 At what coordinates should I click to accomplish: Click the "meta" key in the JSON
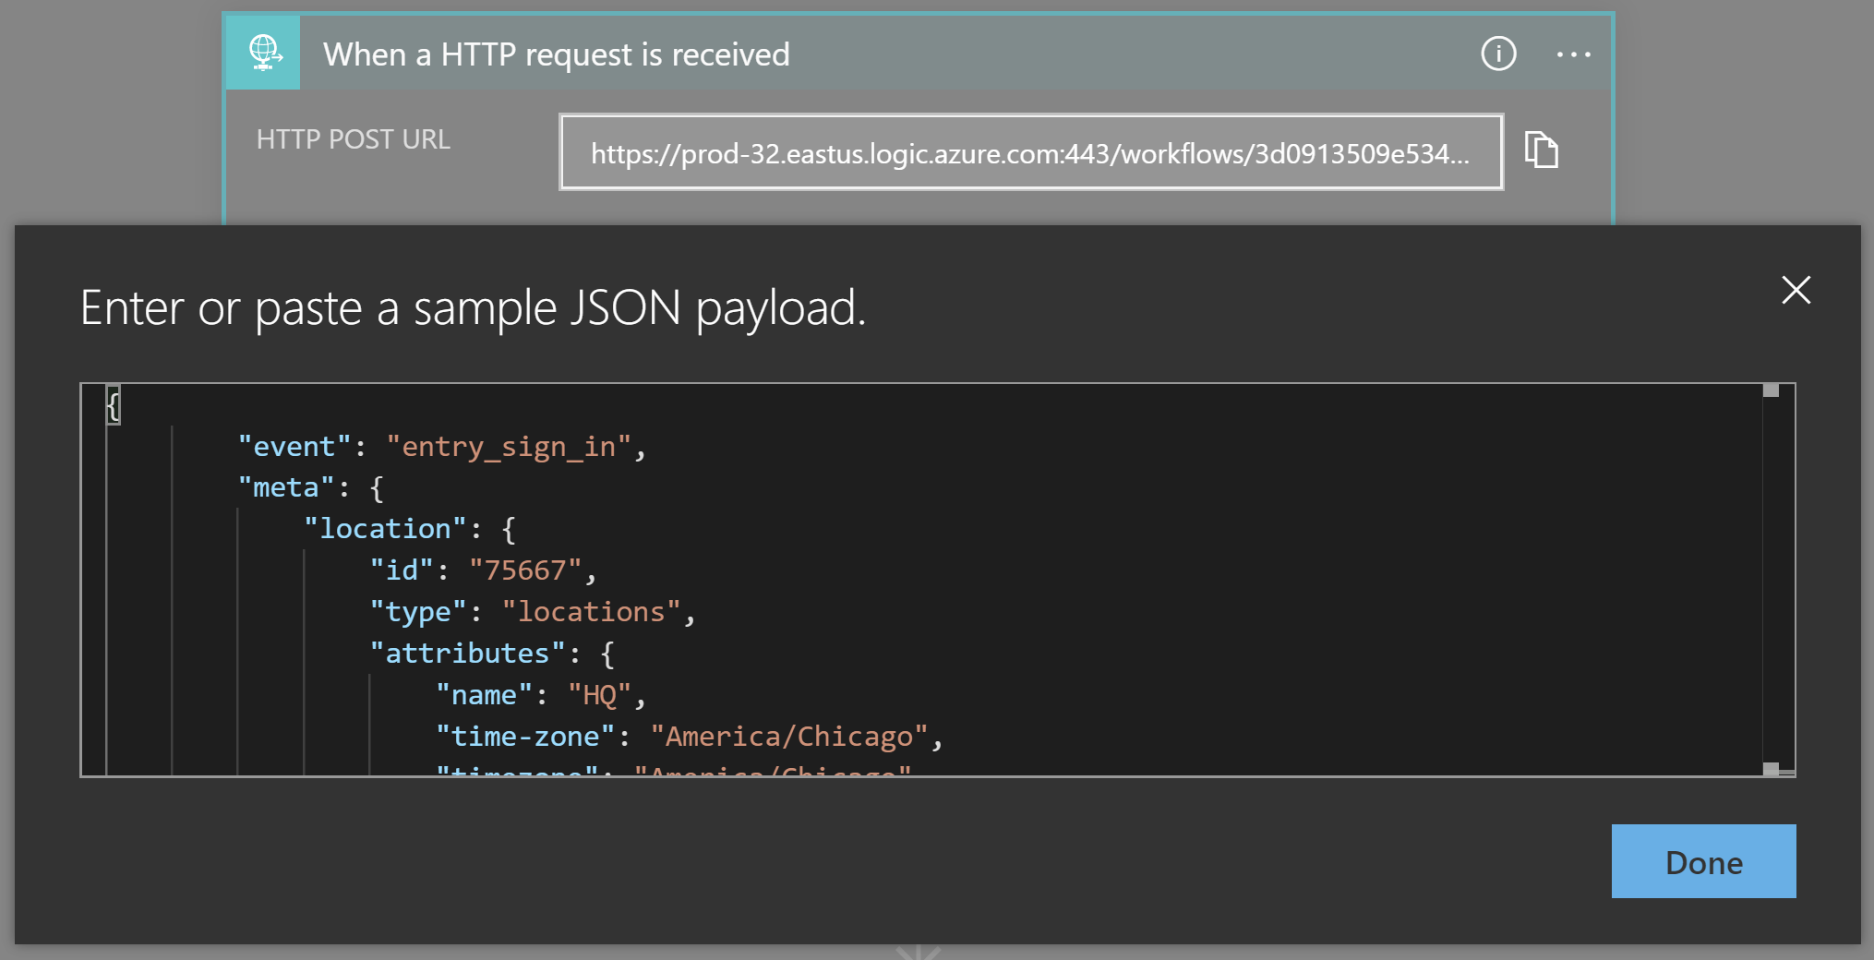click(286, 487)
